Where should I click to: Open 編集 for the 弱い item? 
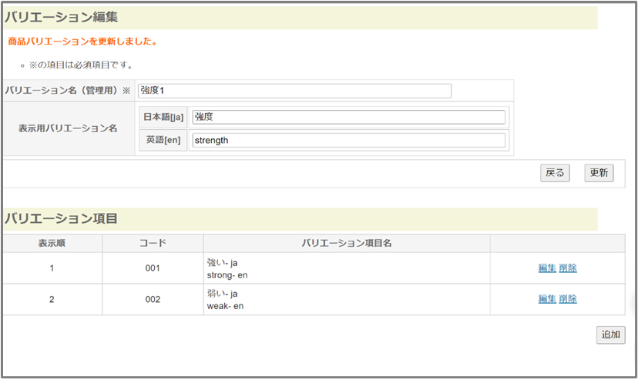click(x=547, y=299)
